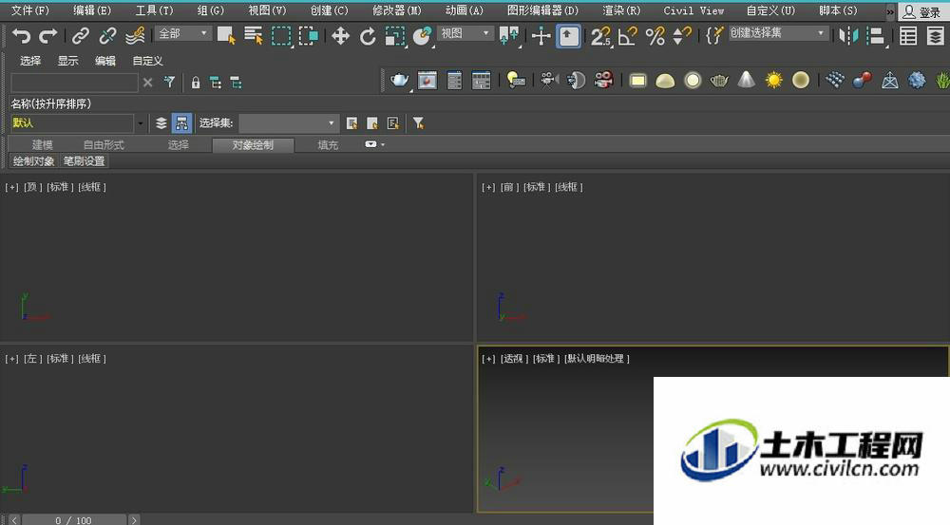The image size is (950, 525).
Task: Click the Use Pivot Point Center icon
Action: coord(509,36)
